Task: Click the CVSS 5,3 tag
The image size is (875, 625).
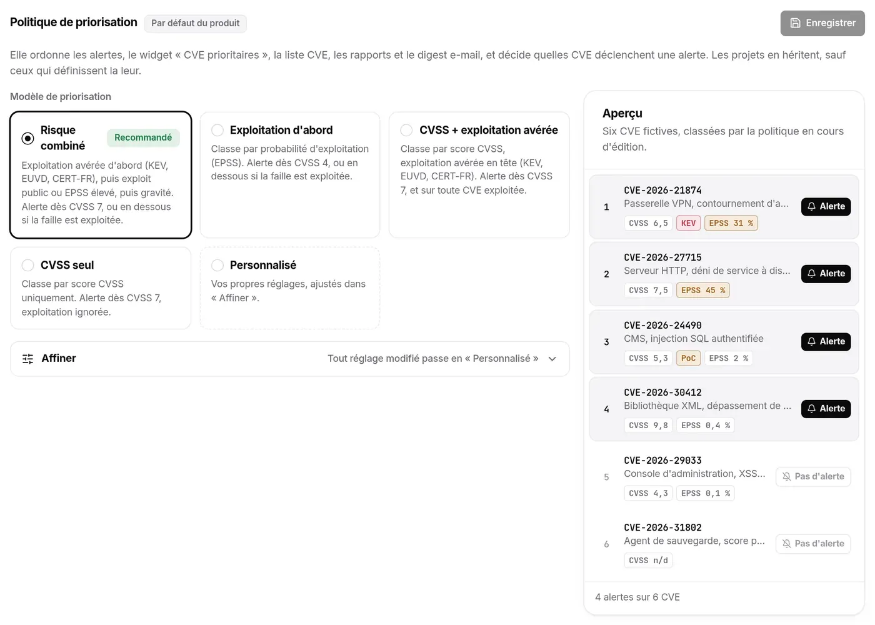Action: click(x=648, y=358)
